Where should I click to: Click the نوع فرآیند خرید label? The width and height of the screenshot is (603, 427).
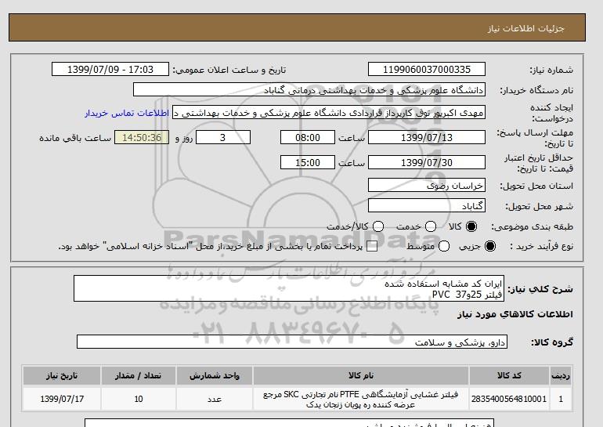point(541,246)
